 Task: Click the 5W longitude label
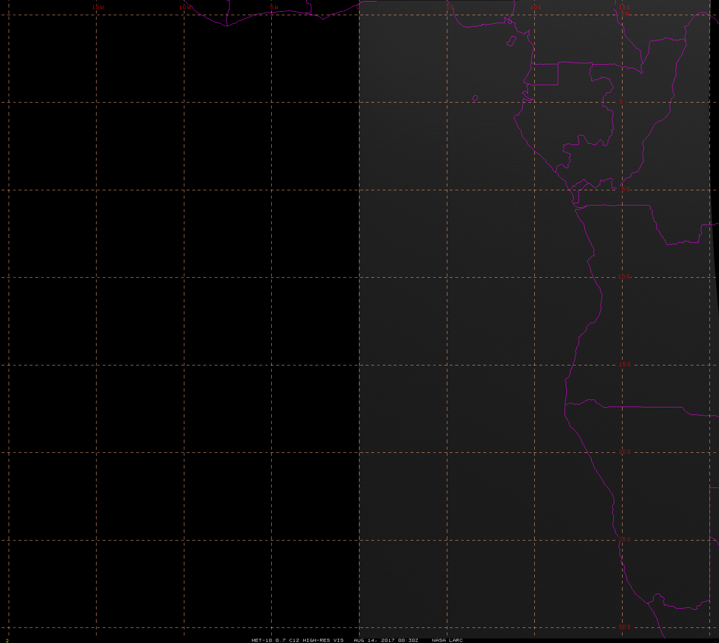pos(274,7)
